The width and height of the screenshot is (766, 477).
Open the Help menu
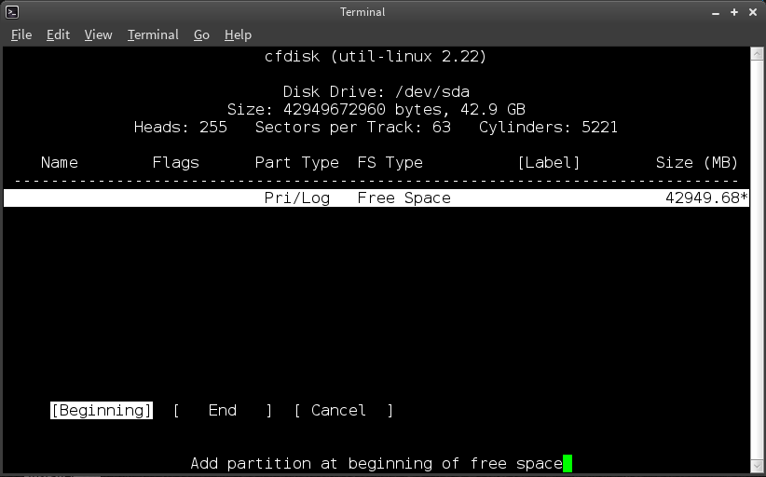click(x=238, y=34)
